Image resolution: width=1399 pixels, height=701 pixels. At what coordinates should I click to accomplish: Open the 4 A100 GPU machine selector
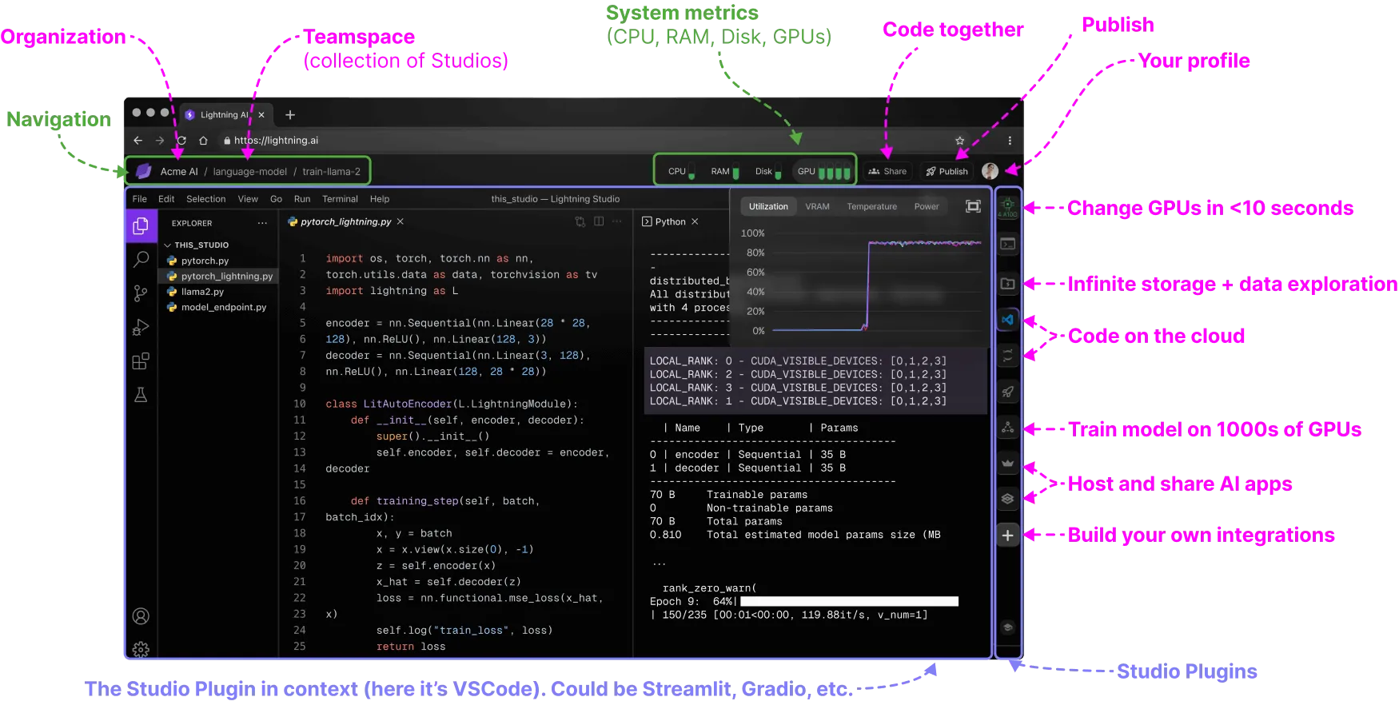coord(1007,207)
